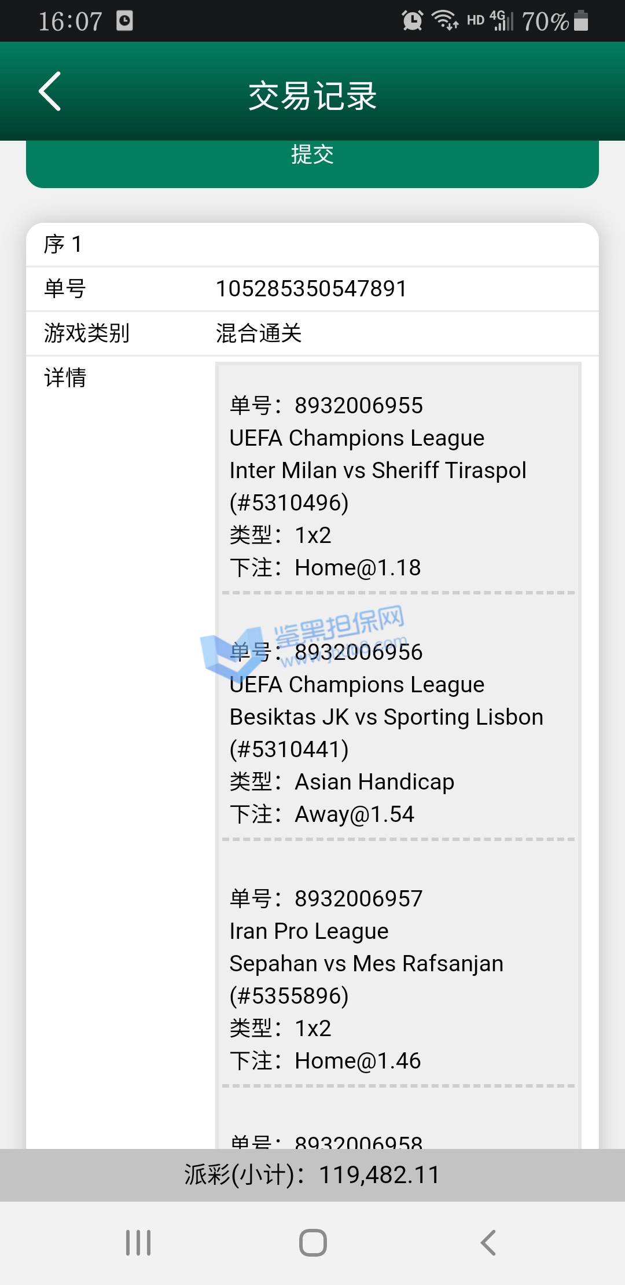The width and height of the screenshot is (625, 1285).
Task: Open Besiktas JK vs Sporting Lisbon bet
Action: pos(386,717)
